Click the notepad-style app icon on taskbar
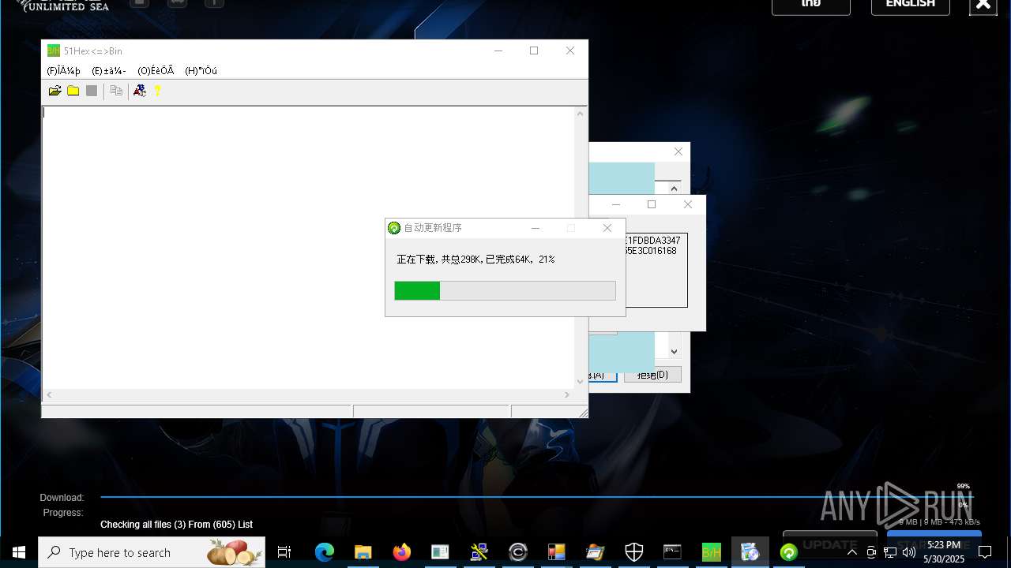 (595, 552)
